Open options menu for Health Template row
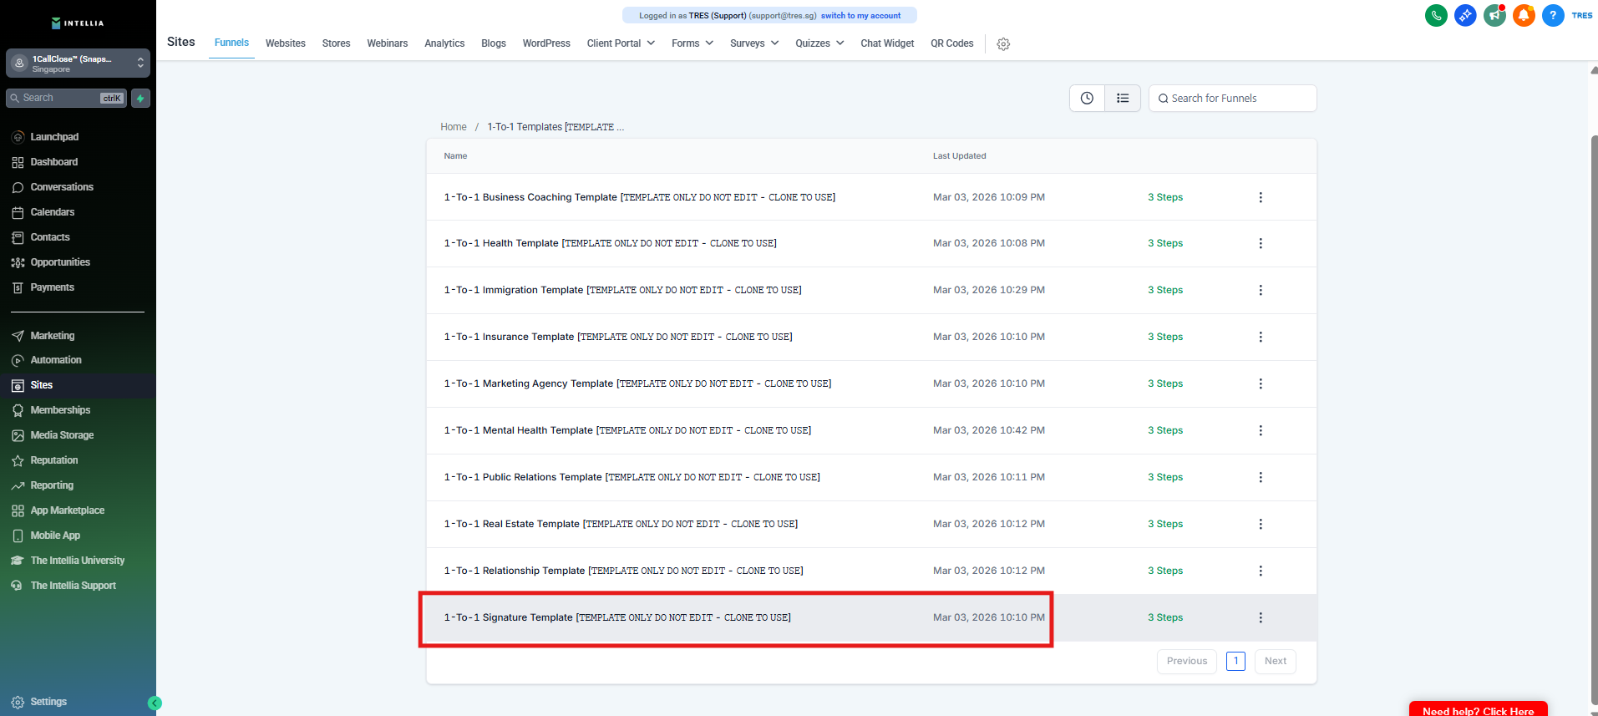1598x716 pixels. pos(1261,243)
